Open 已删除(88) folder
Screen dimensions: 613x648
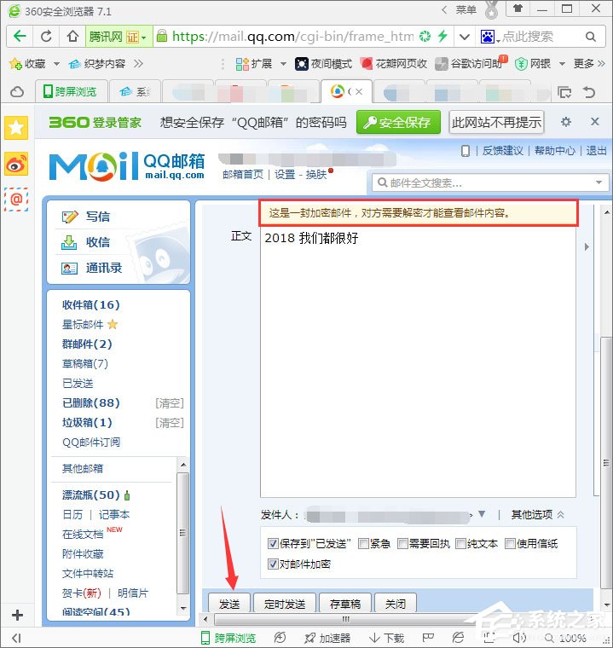click(x=91, y=402)
